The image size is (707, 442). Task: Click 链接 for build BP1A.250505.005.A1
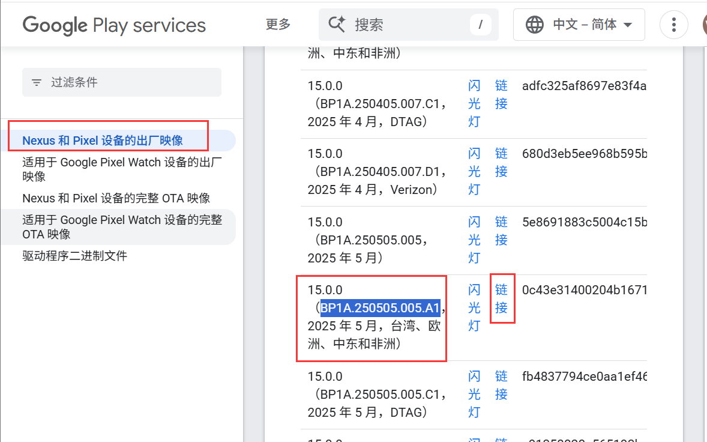pos(501,299)
